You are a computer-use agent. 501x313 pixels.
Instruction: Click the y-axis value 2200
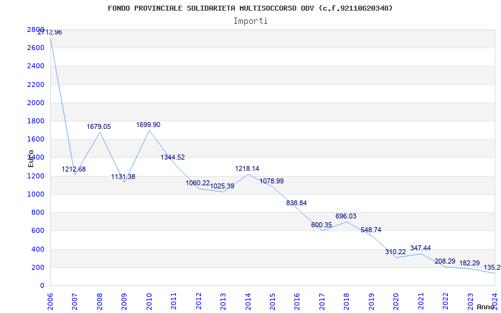(x=36, y=85)
